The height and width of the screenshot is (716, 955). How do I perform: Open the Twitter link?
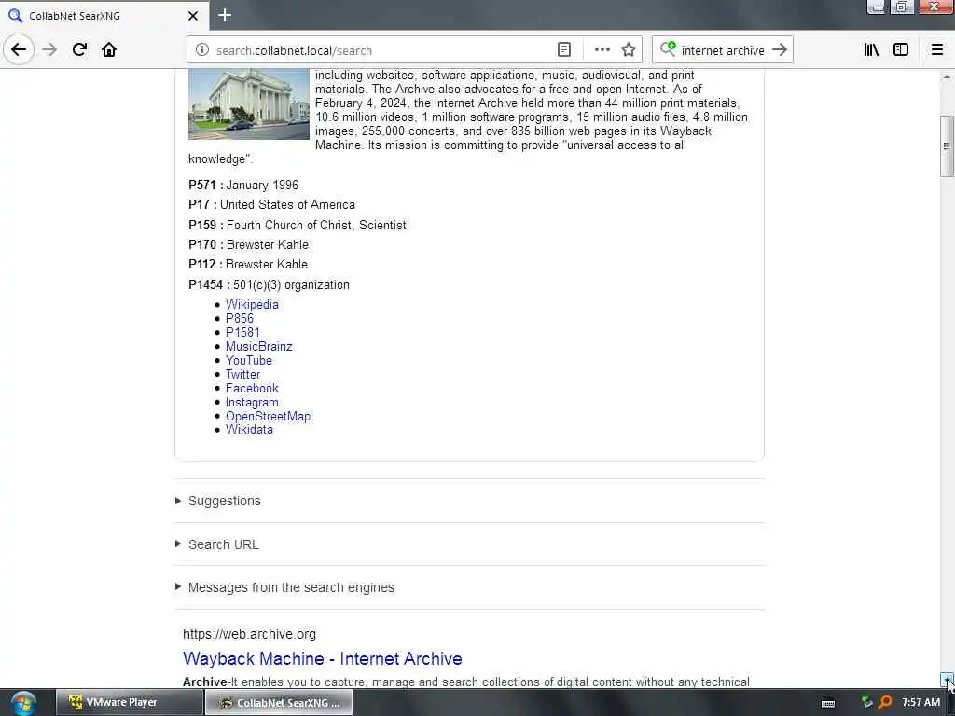click(x=242, y=375)
